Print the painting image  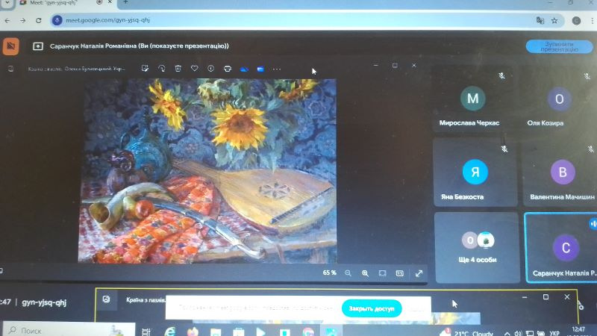tap(228, 69)
